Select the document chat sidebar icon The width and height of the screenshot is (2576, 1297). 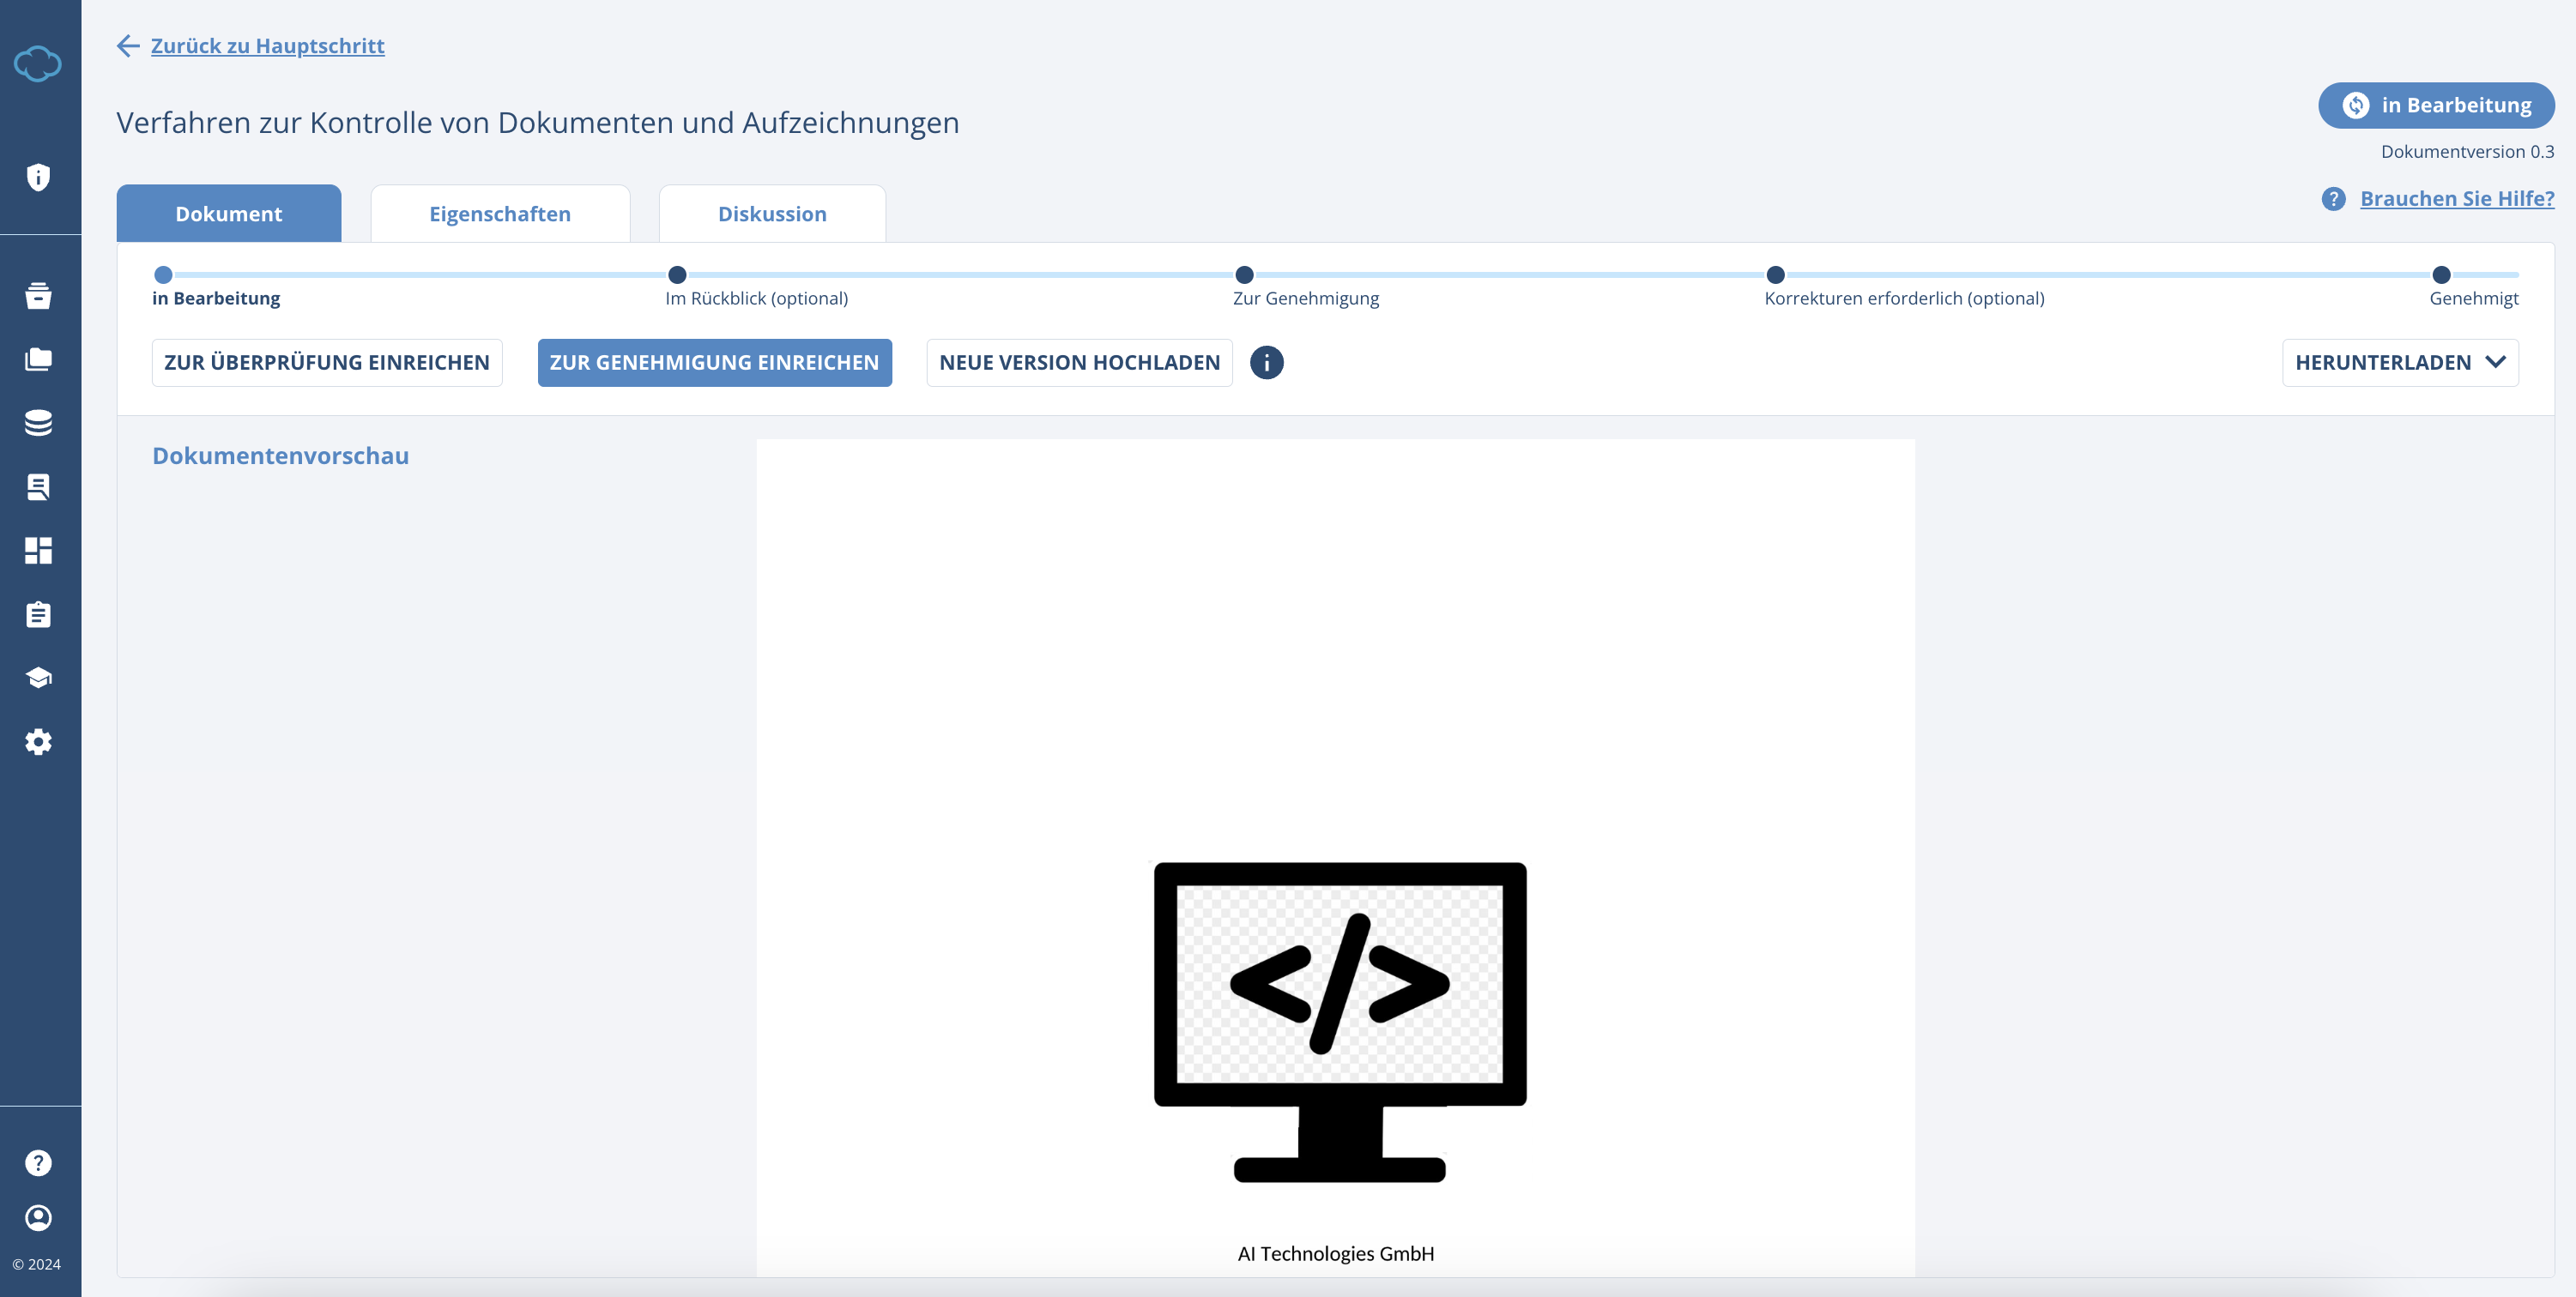(x=39, y=487)
